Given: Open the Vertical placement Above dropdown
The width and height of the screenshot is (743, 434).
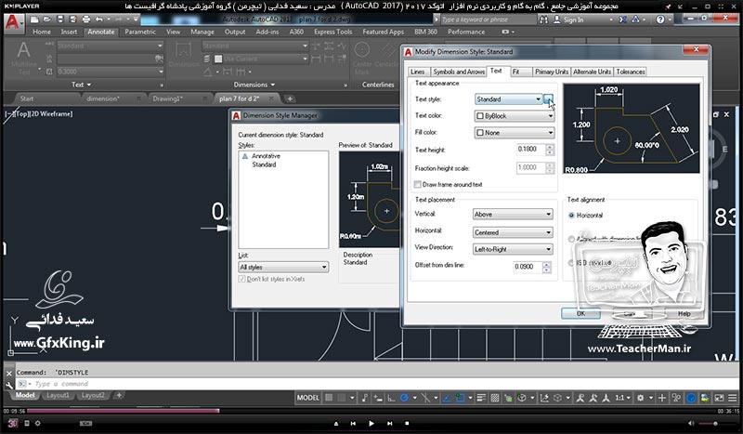Looking at the screenshot, I should pyautogui.click(x=513, y=214).
